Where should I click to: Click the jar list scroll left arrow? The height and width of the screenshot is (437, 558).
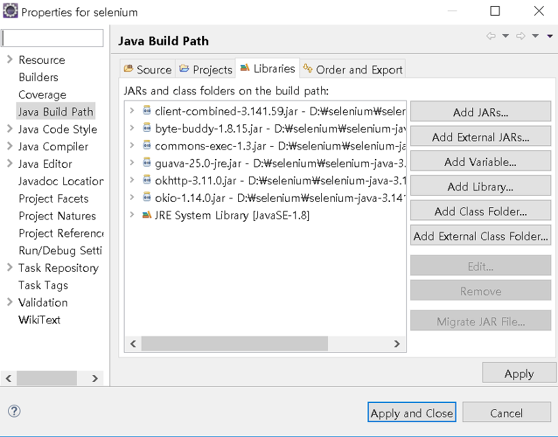[133, 344]
